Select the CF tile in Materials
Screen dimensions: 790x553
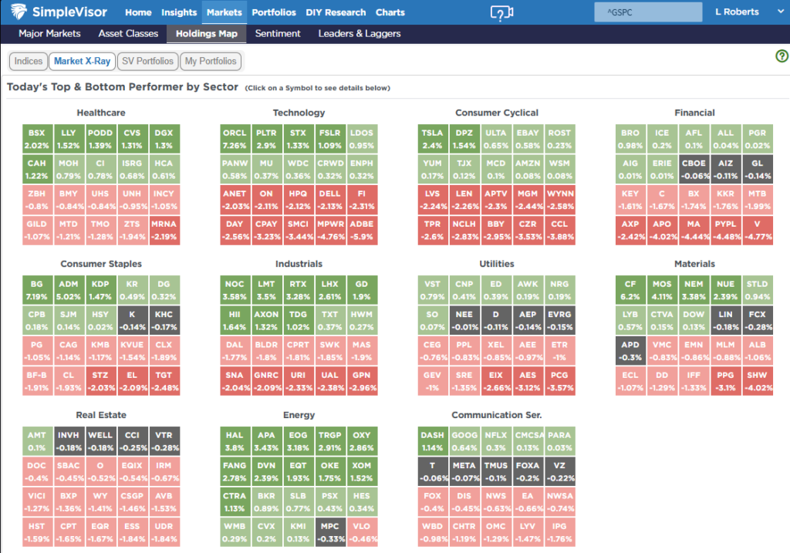(x=630, y=290)
